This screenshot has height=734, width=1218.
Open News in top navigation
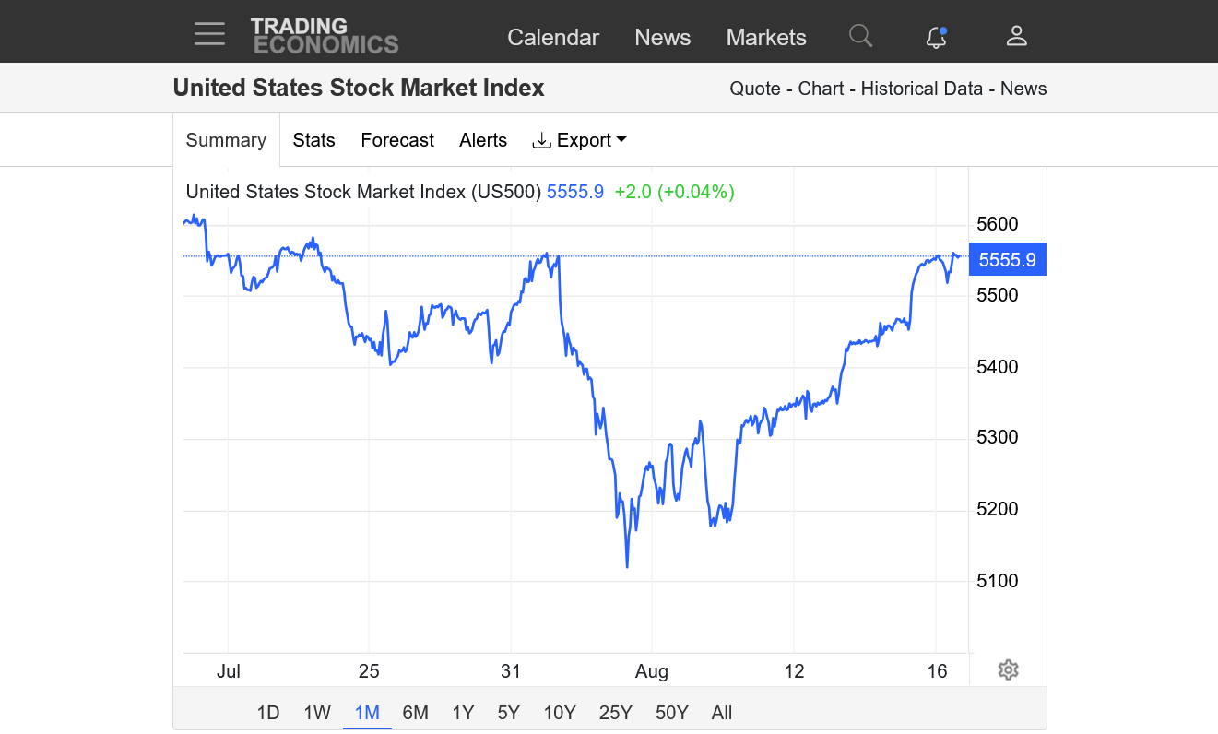click(x=663, y=38)
